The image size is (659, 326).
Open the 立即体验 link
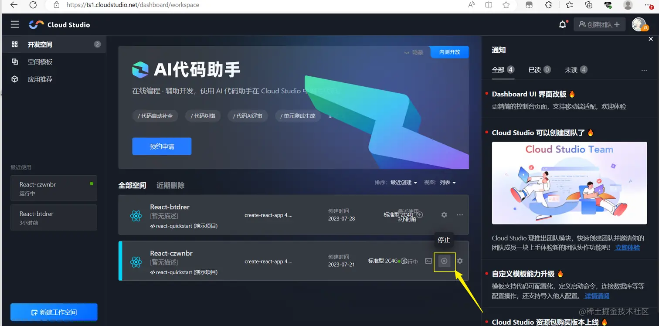coord(627,248)
